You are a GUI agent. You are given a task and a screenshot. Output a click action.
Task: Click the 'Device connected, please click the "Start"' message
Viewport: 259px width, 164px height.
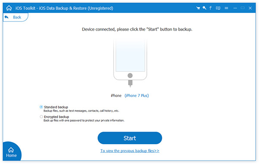click(137, 29)
